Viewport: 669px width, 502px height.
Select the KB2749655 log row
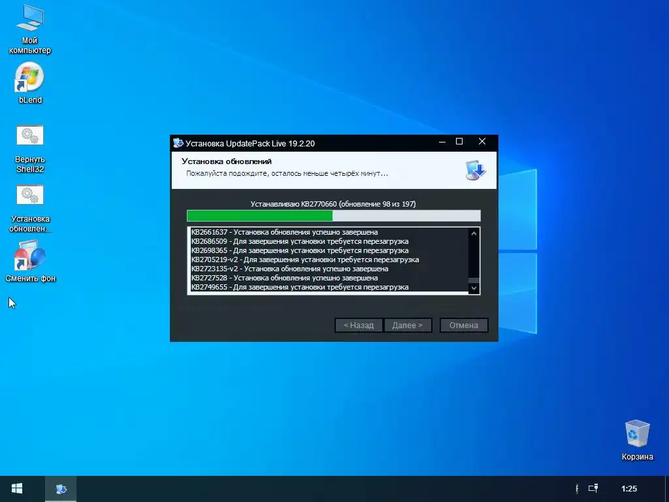[x=300, y=288]
